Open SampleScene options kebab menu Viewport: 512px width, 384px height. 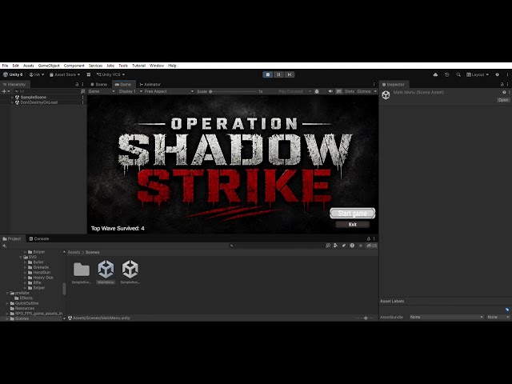point(82,98)
